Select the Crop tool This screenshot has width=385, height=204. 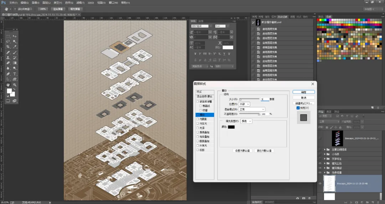pyautogui.click(x=8, y=47)
